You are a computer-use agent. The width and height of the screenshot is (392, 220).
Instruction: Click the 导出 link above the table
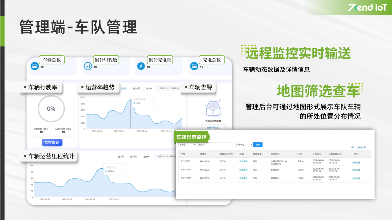pos(353,147)
